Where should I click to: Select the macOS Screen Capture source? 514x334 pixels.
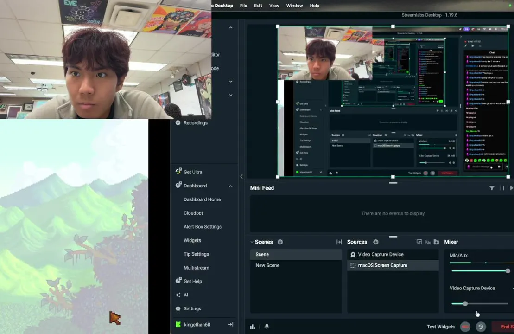[393, 265]
